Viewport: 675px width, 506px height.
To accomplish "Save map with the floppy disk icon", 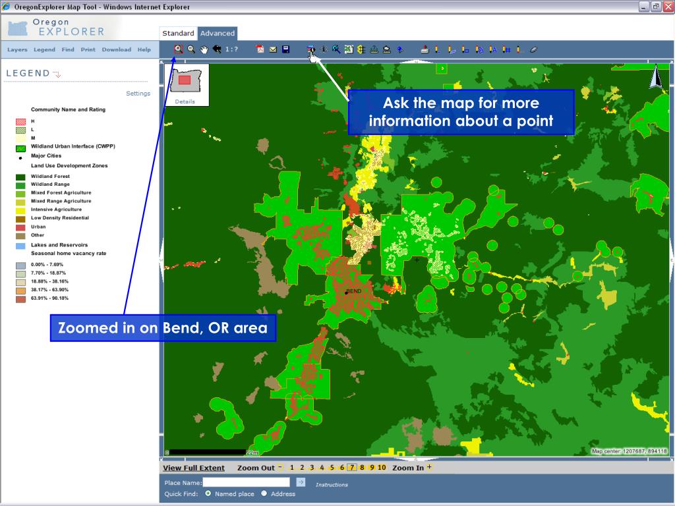I will point(285,49).
